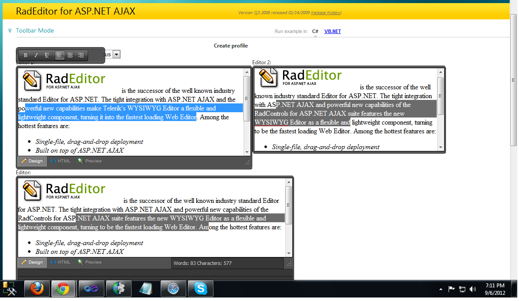519x301 pixels.
Task: Open Notepad icon in taskbar
Action: coord(146,289)
